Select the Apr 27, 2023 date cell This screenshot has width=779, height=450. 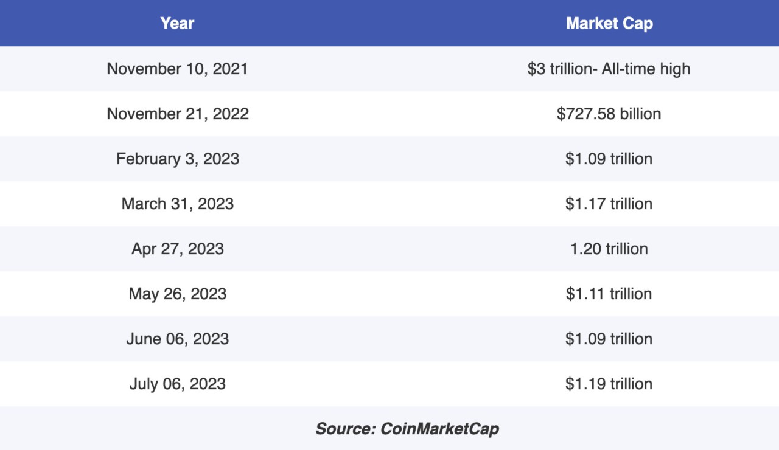tap(177, 249)
